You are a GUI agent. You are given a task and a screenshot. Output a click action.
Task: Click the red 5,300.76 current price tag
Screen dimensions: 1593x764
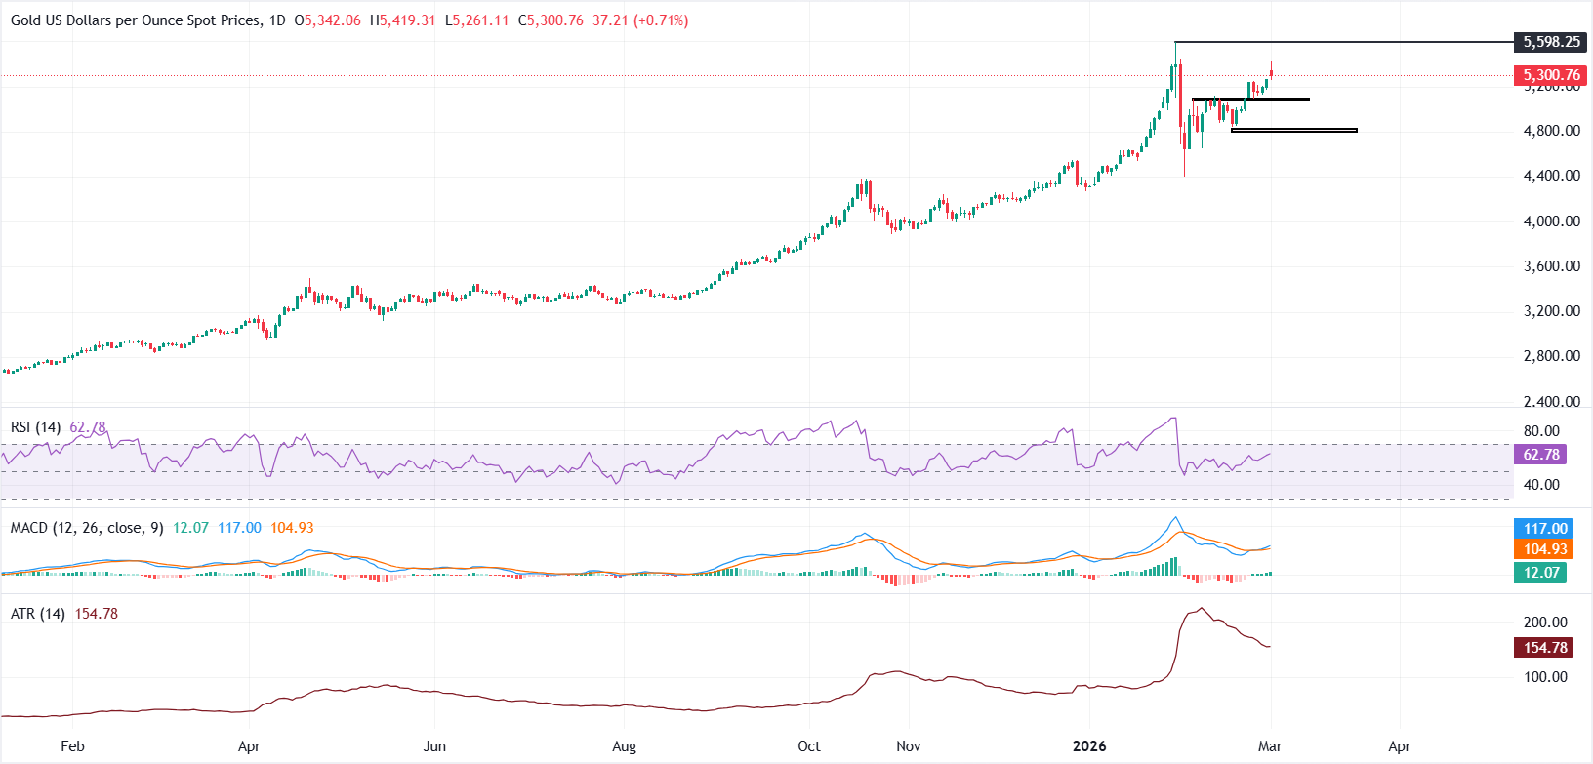coord(1550,75)
